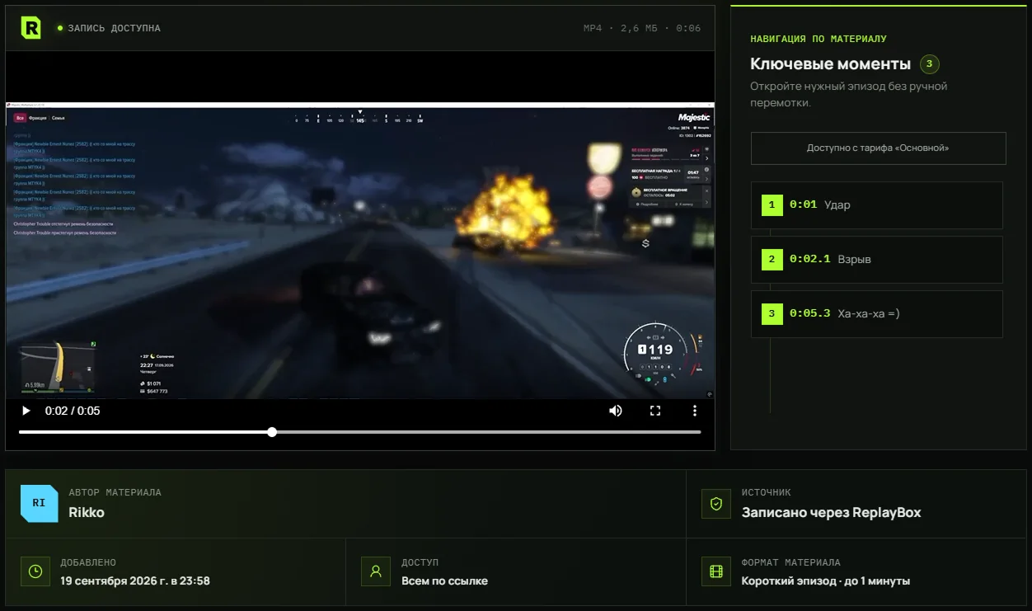Click the "Ключевые моменты" heading

(x=830, y=64)
